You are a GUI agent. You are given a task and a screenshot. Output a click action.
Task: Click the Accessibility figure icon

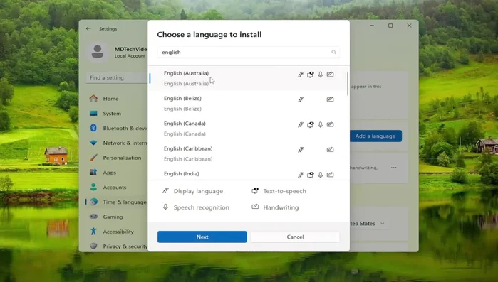pos(93,231)
